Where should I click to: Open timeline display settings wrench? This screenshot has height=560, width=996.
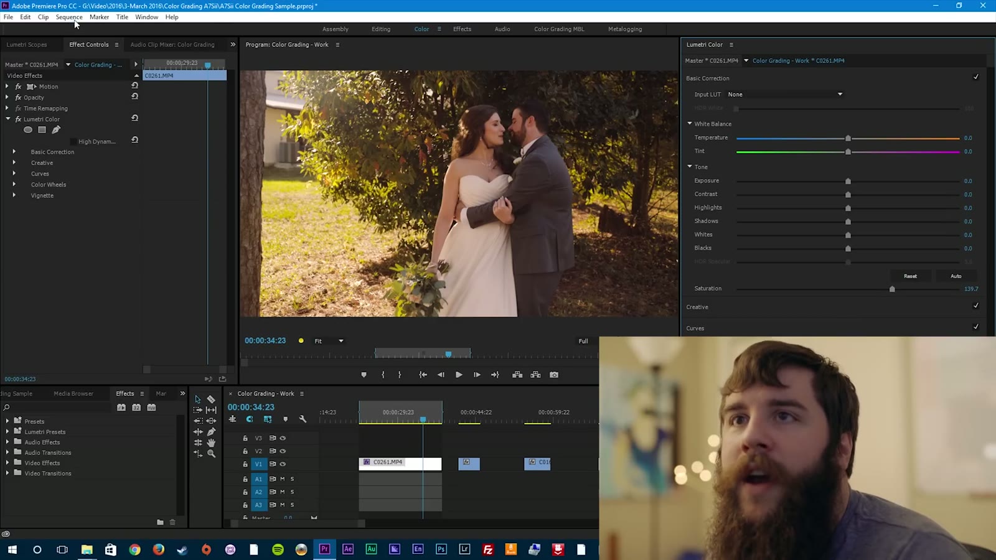(303, 419)
